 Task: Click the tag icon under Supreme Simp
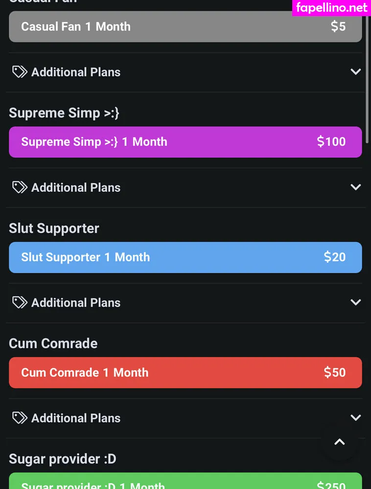pyautogui.click(x=20, y=188)
